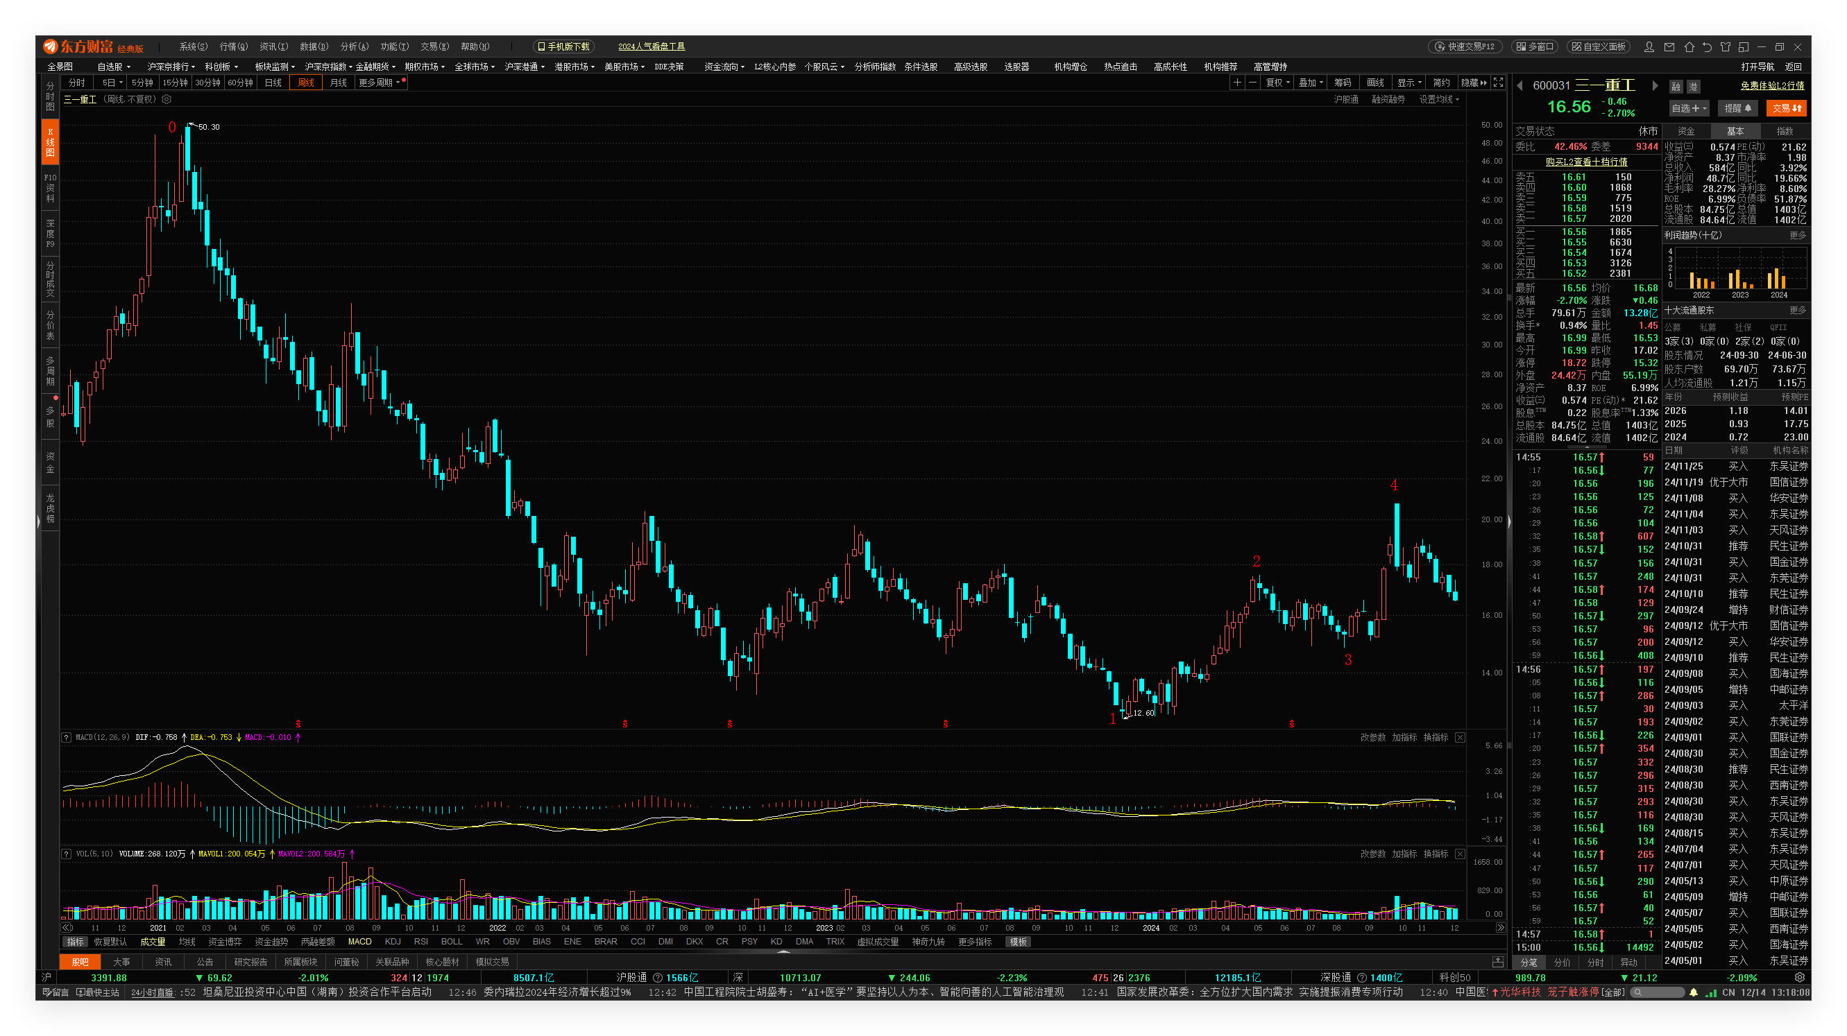Open chart settings gear beside 三一重工 title

[x=167, y=100]
